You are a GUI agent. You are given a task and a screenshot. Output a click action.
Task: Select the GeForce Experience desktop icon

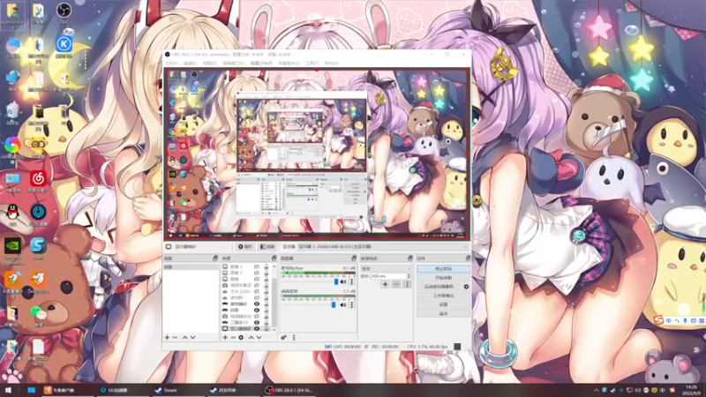12,251
